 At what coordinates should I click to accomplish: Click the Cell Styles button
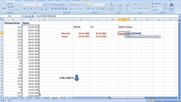pos(127,7)
